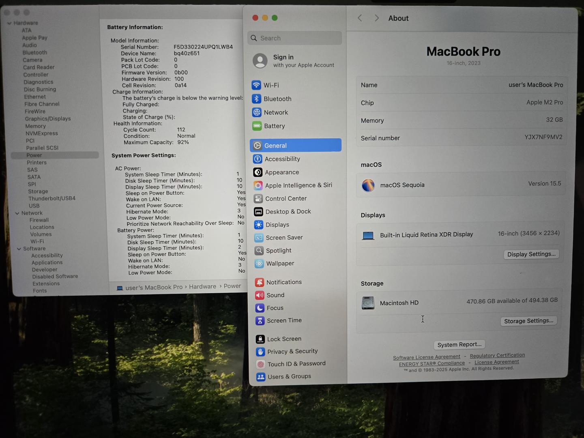The height and width of the screenshot is (438, 584).
Task: Open Screen Time hourglass icon
Action: pyautogui.click(x=260, y=321)
